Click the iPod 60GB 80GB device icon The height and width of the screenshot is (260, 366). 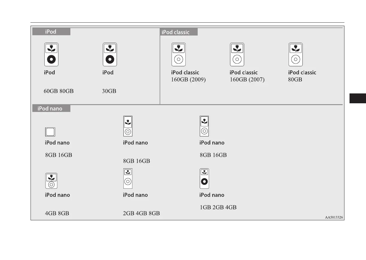pyautogui.click(x=51, y=55)
